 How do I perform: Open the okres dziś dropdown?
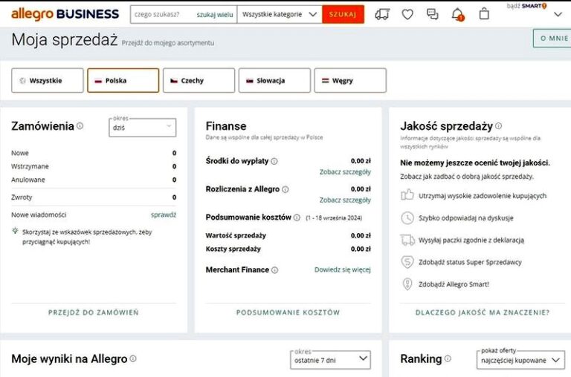click(143, 127)
